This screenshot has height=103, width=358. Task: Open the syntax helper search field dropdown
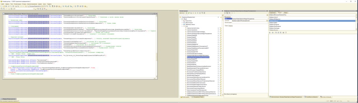[356, 15]
